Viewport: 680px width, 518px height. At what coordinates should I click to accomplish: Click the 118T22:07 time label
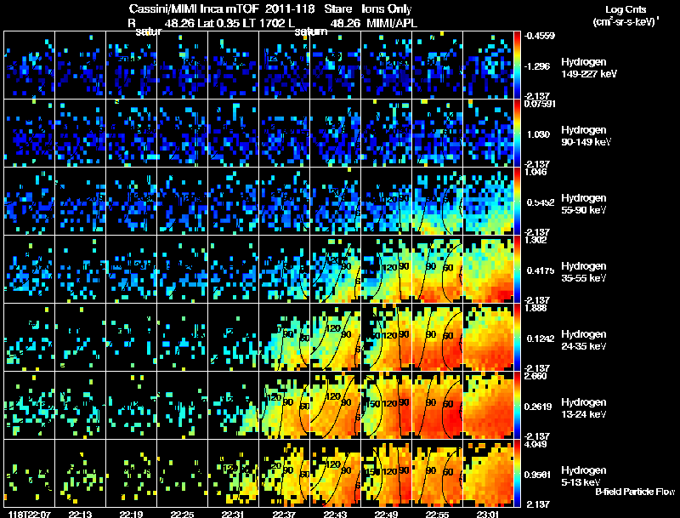30,514
